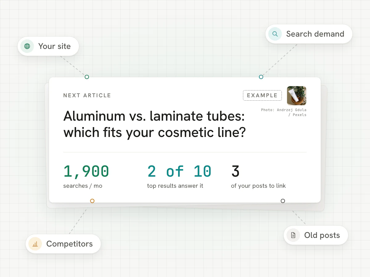The width and height of the screenshot is (370, 277).
Task: Click the searches / mo caption
Action: [x=83, y=186]
